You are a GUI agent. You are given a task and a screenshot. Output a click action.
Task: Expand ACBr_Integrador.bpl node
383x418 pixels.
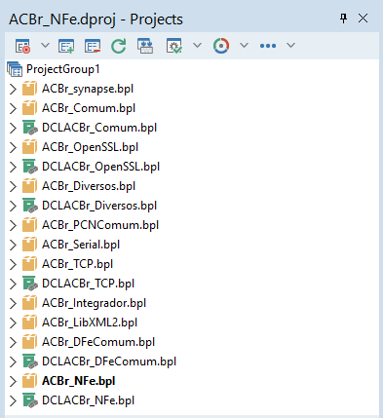(13, 303)
